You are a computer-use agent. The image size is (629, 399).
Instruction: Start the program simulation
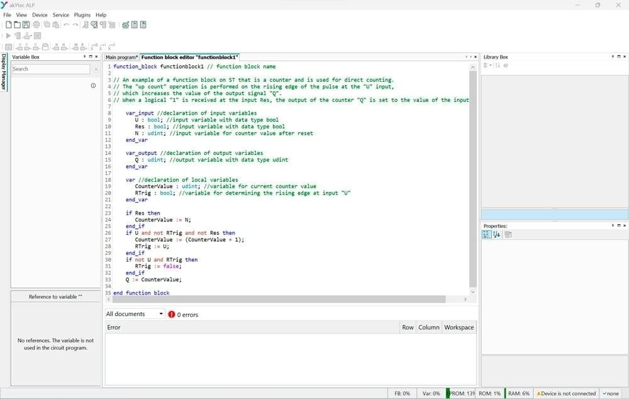point(8,35)
